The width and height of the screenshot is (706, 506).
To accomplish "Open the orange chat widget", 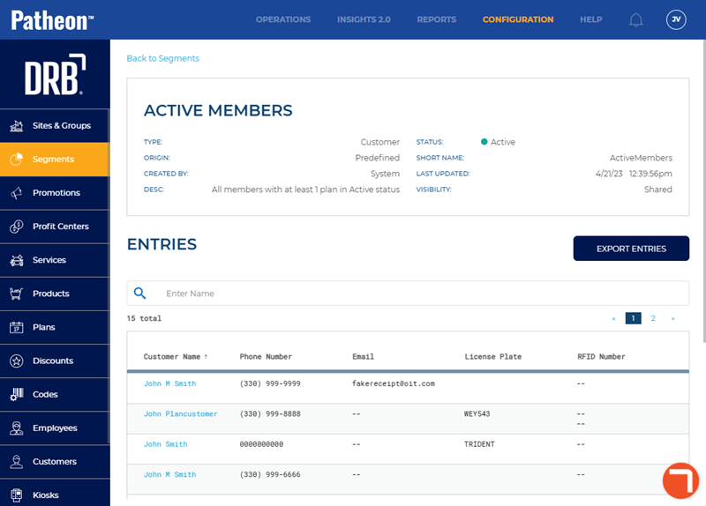I will 680,480.
